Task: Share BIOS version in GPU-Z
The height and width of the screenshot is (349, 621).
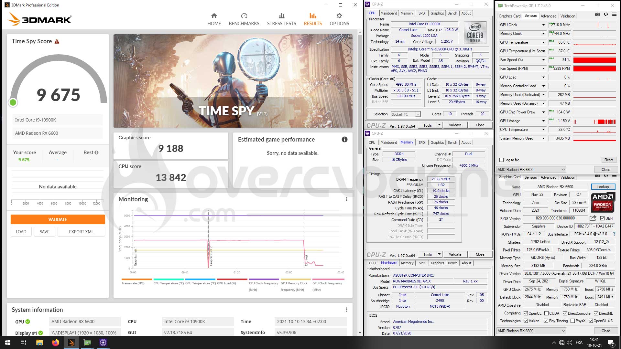Action: (x=593, y=218)
